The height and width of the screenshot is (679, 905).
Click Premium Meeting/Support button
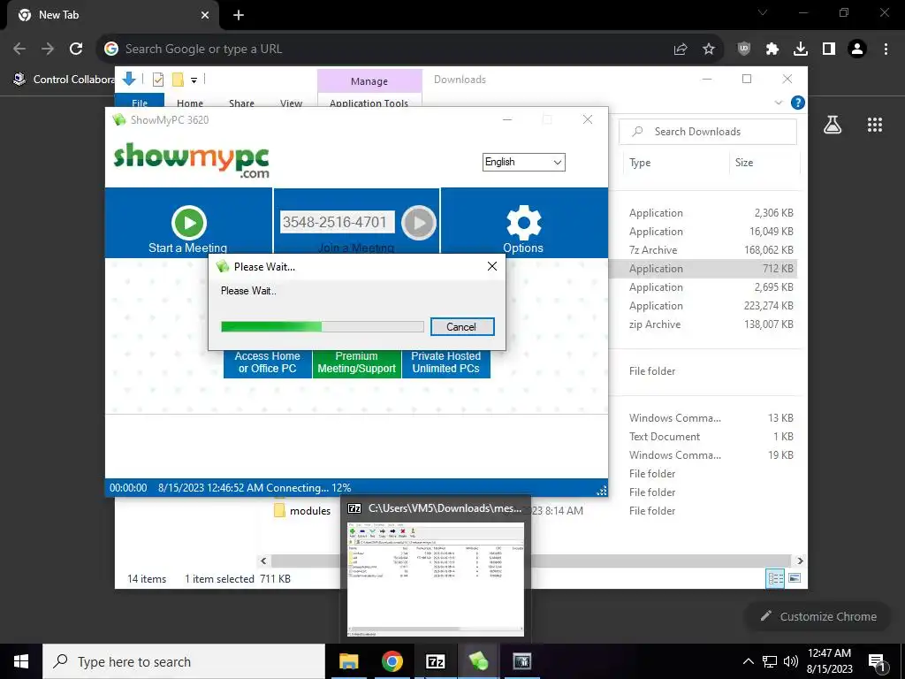[x=357, y=362]
